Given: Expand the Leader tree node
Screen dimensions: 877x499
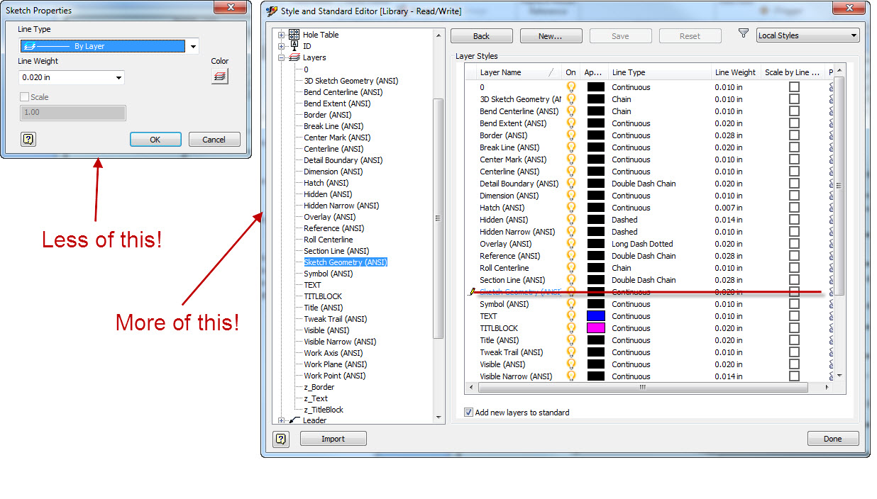Looking at the screenshot, I should pyautogui.click(x=281, y=420).
